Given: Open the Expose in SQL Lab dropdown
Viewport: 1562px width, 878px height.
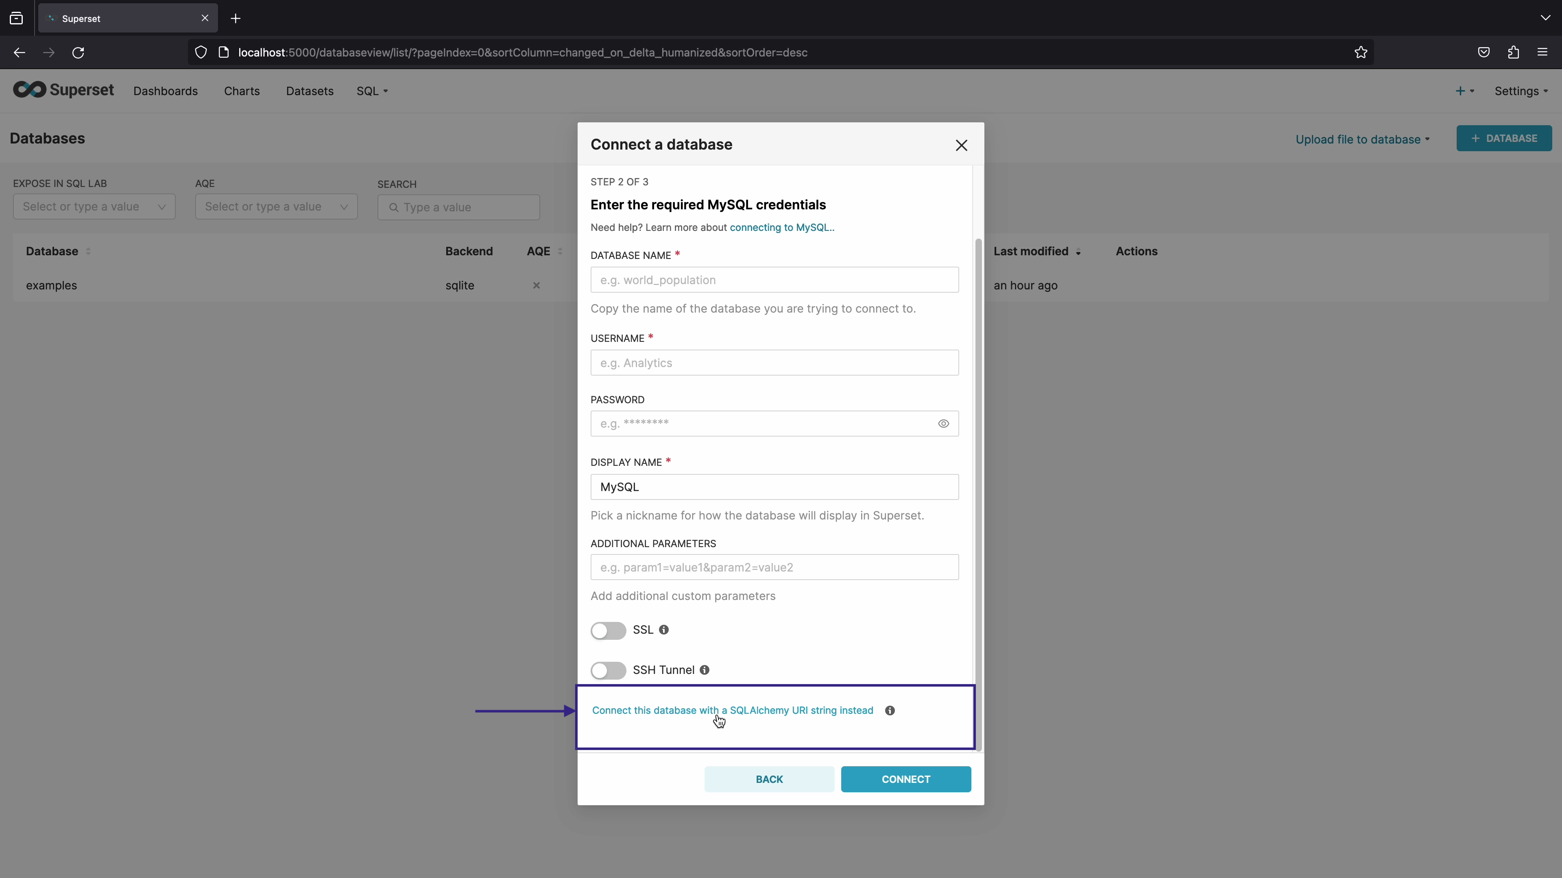Looking at the screenshot, I should click(x=94, y=206).
